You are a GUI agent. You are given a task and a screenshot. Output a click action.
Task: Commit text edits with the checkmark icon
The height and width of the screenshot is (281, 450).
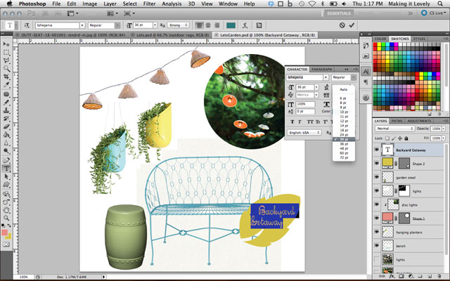pos(352,25)
